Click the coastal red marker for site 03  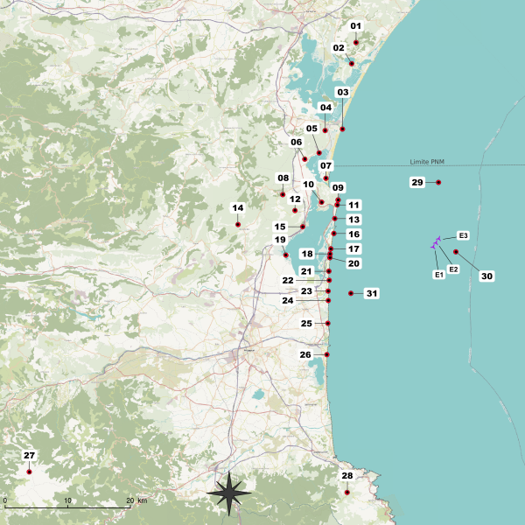(342, 129)
